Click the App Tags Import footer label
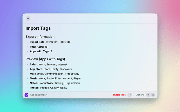The width and height of the screenshot is (180, 112). [39, 95]
